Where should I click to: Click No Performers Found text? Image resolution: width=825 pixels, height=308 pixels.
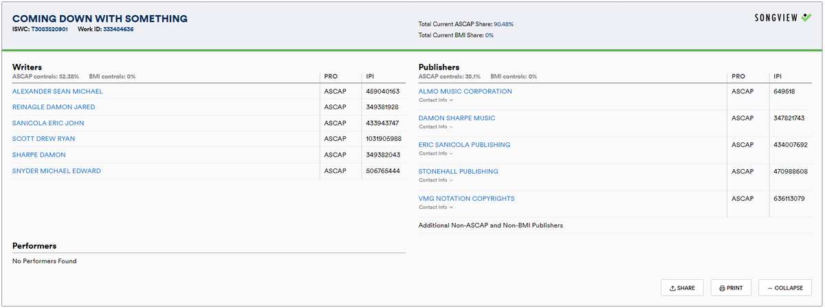point(45,261)
